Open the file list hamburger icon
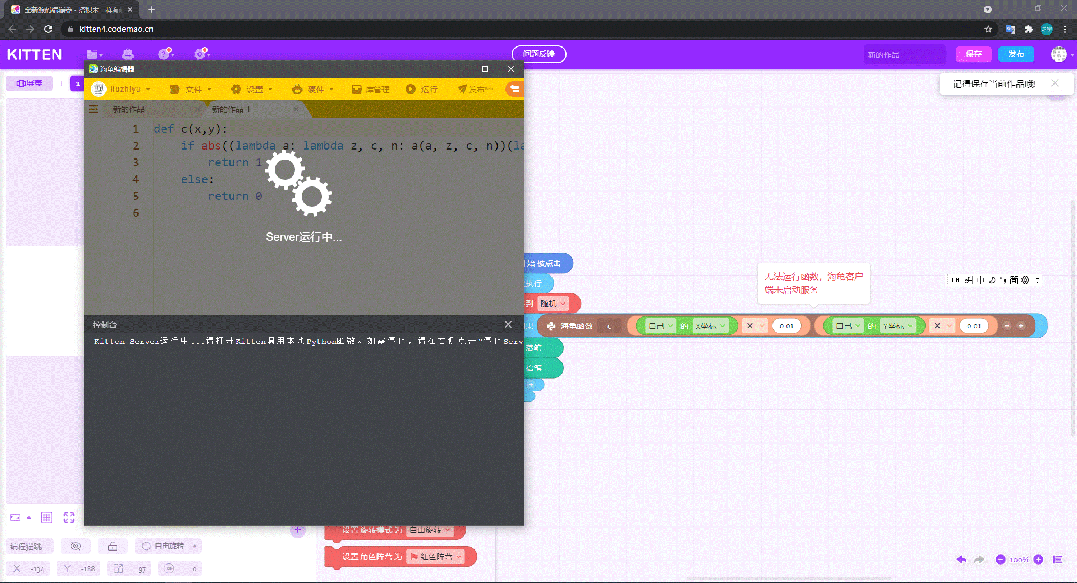The width and height of the screenshot is (1077, 583). tap(93, 109)
